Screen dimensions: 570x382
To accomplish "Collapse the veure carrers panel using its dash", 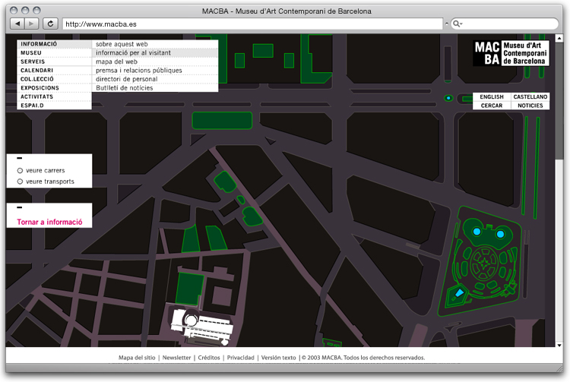I will pos(19,158).
